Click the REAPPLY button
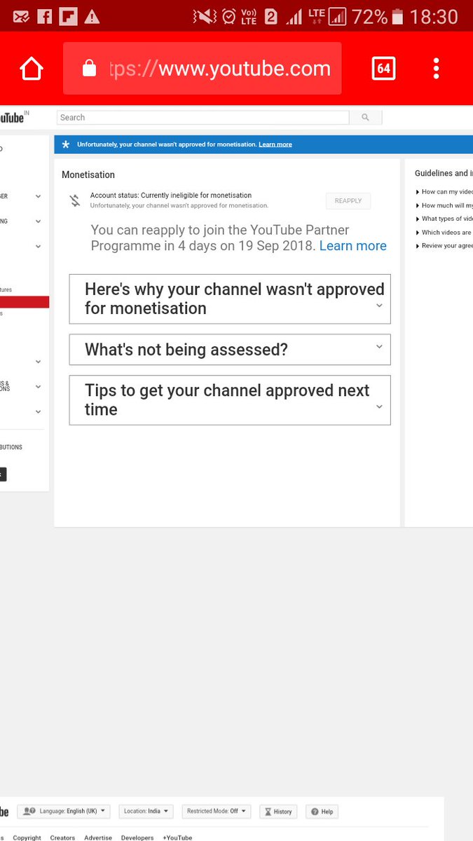Image resolution: width=473 pixels, height=841 pixels. [348, 201]
